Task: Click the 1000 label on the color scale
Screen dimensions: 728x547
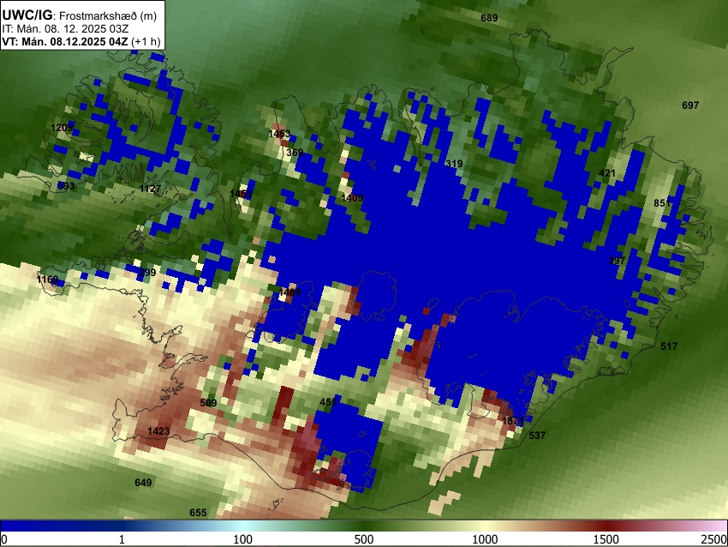Action: click(x=485, y=539)
